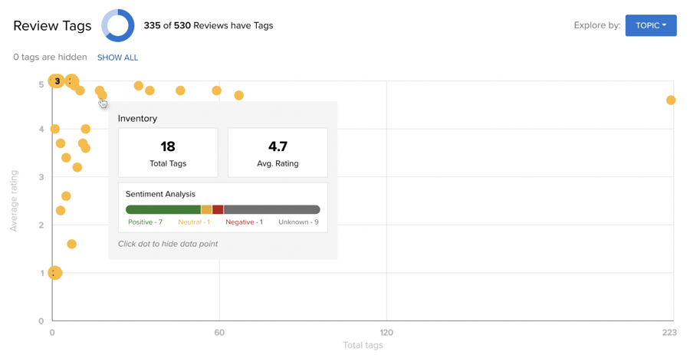The width and height of the screenshot is (690, 355).
Task: Click the 'Inventory' tooltip title
Action: (137, 119)
